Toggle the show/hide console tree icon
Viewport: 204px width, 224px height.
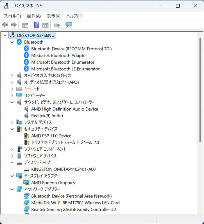pyautogui.click(x=25, y=25)
